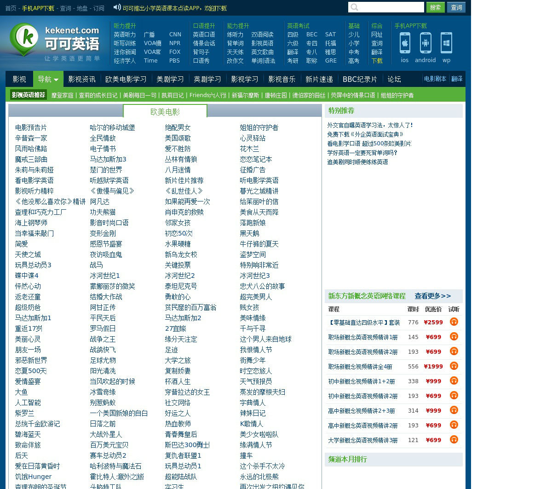This screenshot has width=552, height=489.
Task: Play the ¥2599 course trial headphone icon
Action: point(454,322)
